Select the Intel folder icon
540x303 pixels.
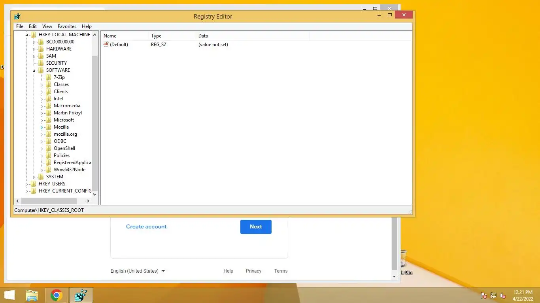tap(48, 99)
